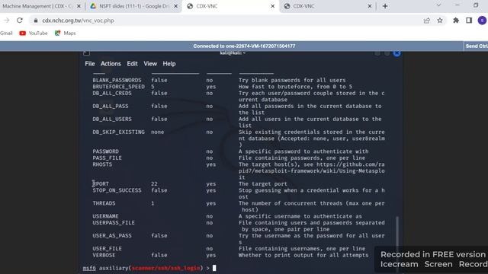Toggle the browser side panel

(x=469, y=21)
